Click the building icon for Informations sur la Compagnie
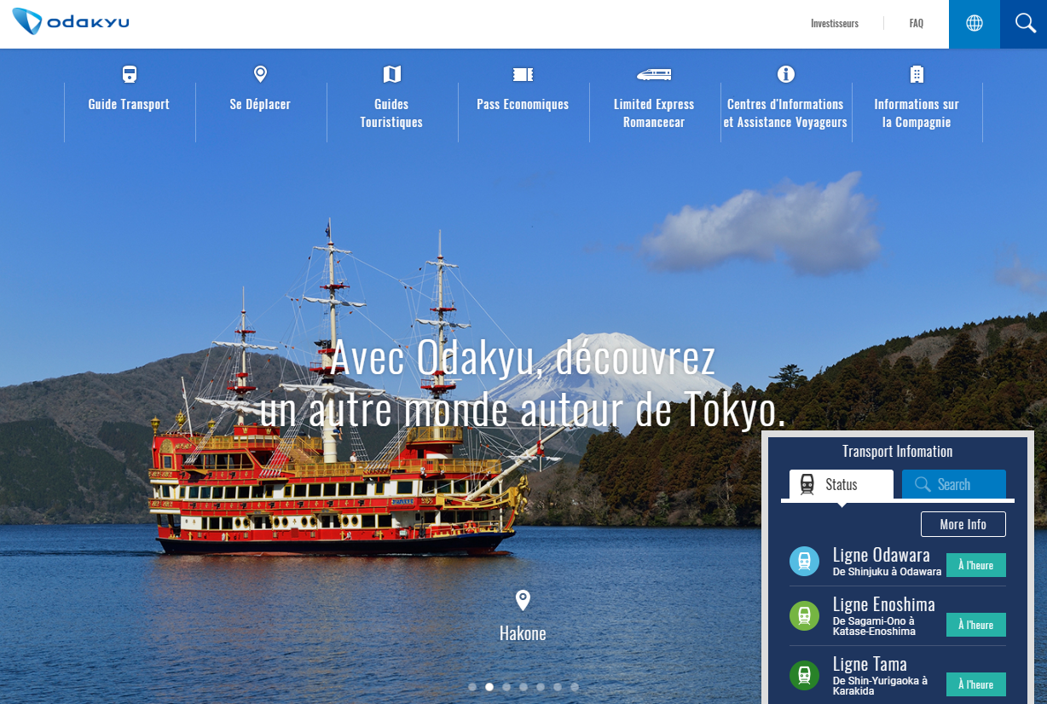Image resolution: width=1047 pixels, height=704 pixels. (x=917, y=74)
